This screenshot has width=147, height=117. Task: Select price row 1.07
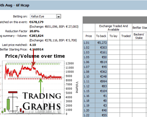tap(89, 67)
